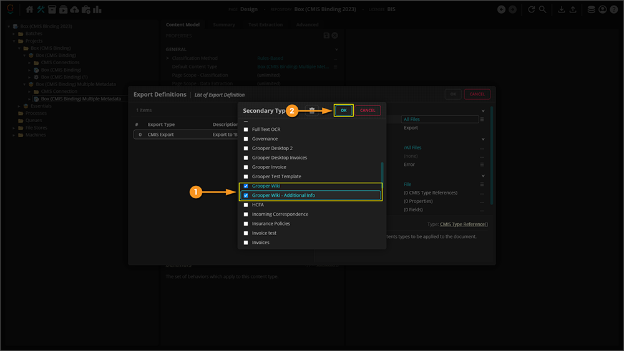624x351 pixels.
Task: Check the Governance checkbox
Action: [x=246, y=139]
